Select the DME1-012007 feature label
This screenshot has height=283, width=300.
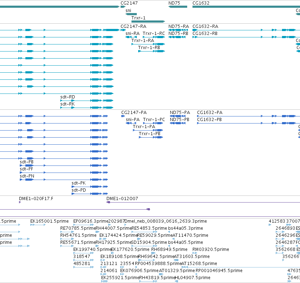click(x=122, y=199)
